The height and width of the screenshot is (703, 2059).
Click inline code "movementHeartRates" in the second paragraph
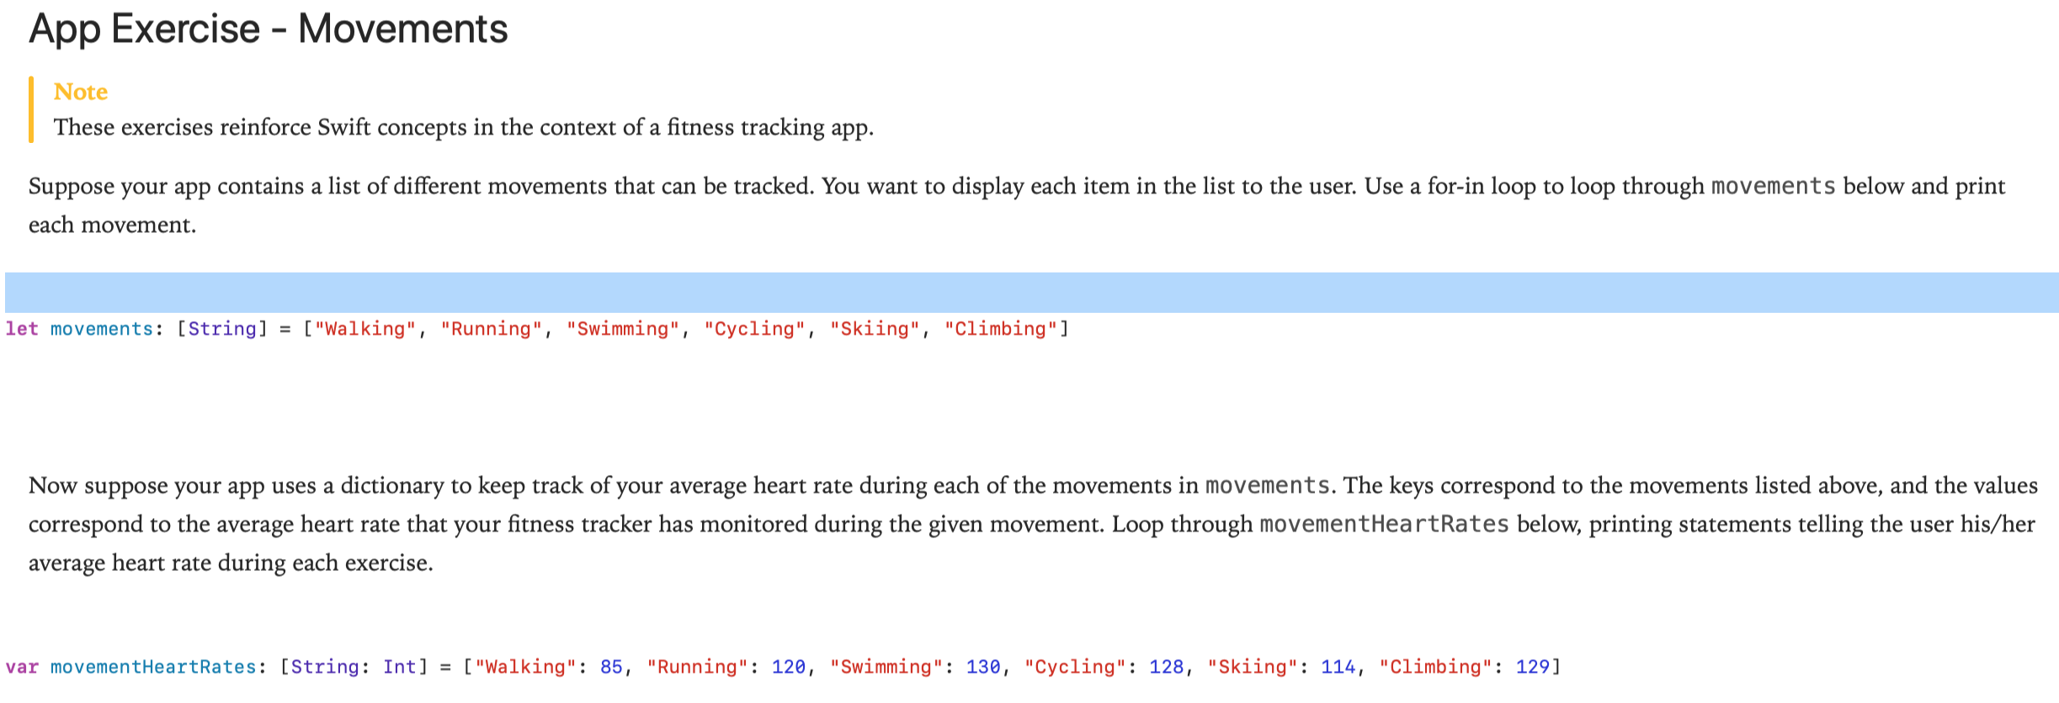[x=1385, y=524]
